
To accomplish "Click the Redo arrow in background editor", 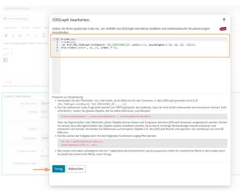I will click(x=36, y=36).
